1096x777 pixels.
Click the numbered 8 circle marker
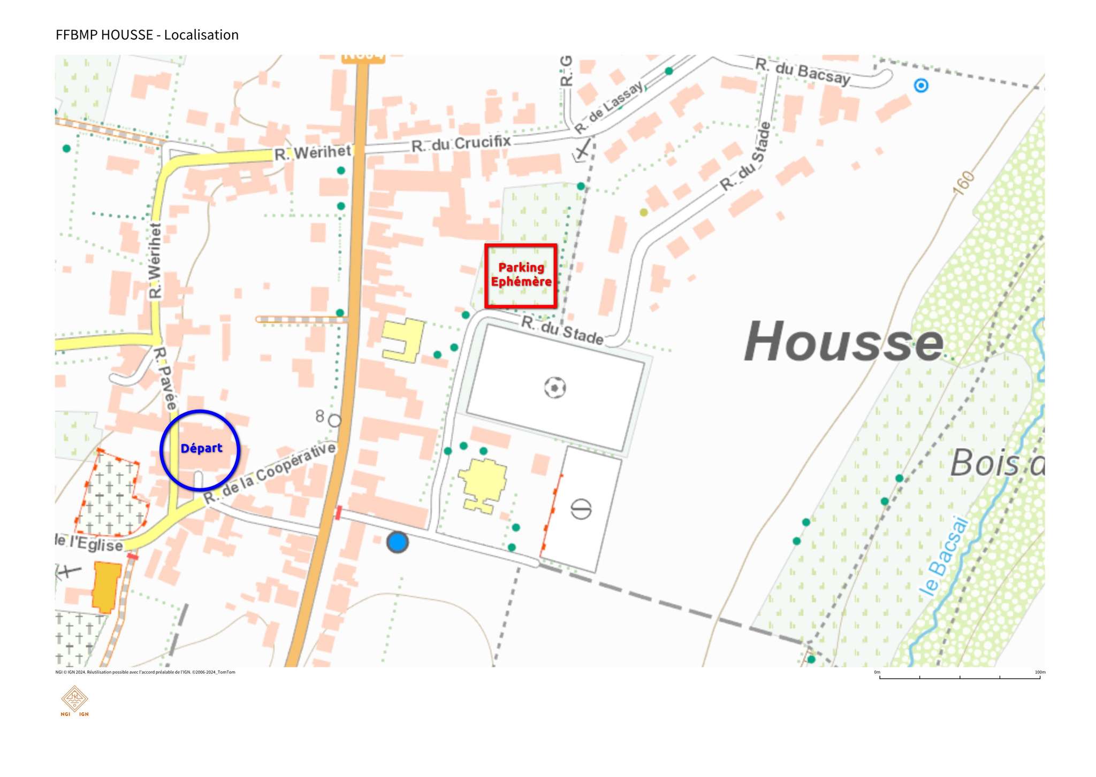click(334, 420)
